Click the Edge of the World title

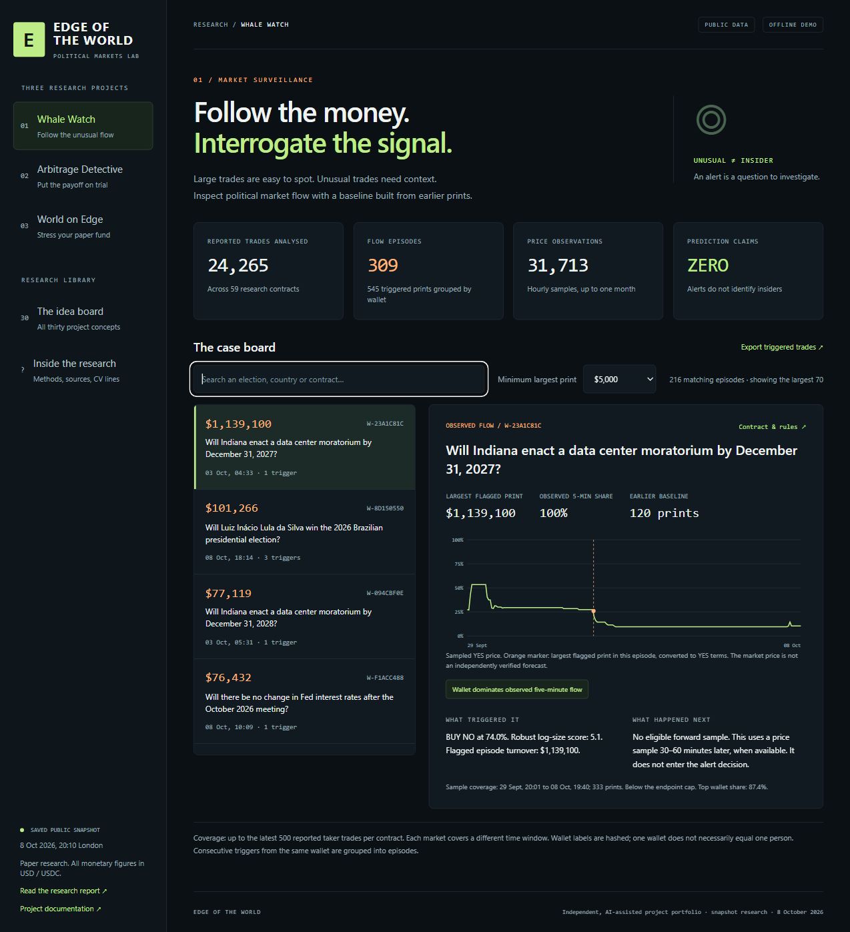tap(93, 34)
